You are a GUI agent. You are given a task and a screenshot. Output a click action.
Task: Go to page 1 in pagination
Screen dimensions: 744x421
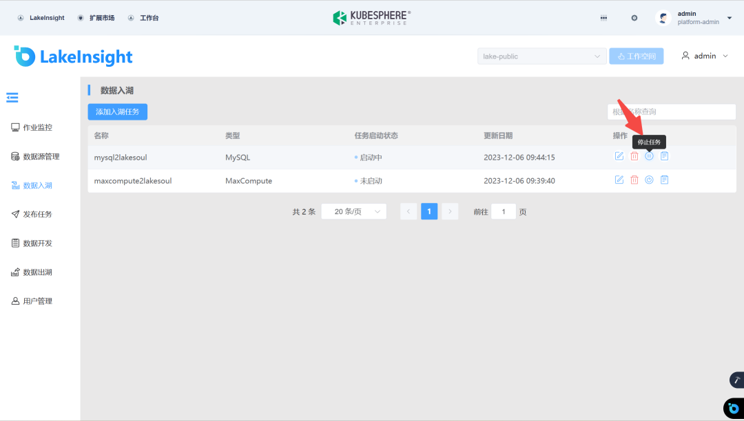429,211
